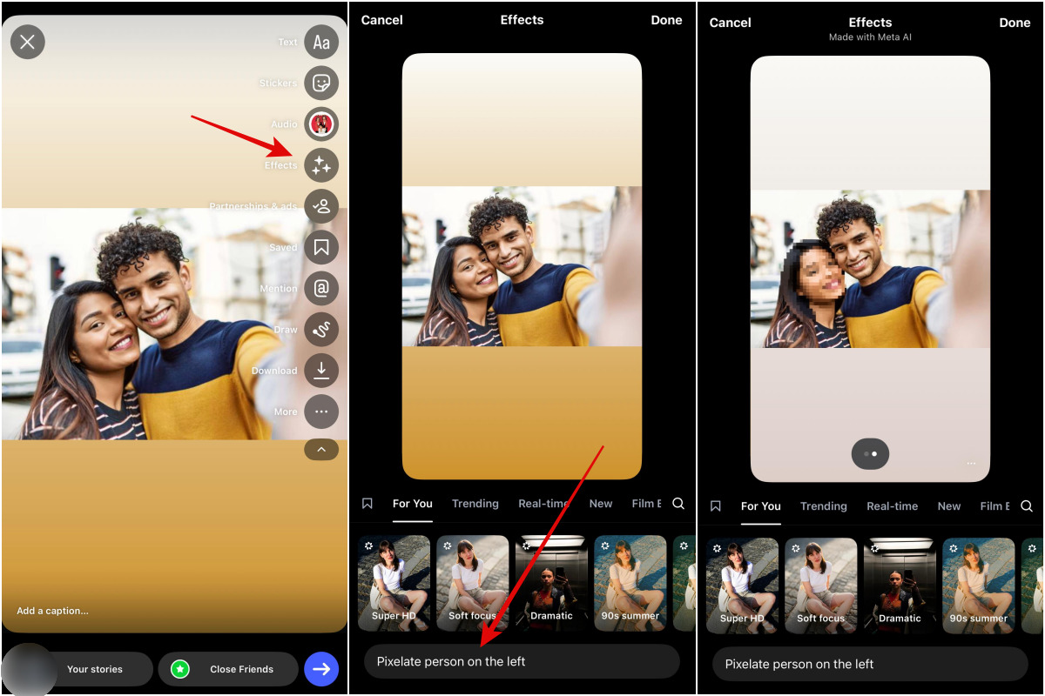
Task: Tap the Effects sparkle icon
Action: pos(321,164)
